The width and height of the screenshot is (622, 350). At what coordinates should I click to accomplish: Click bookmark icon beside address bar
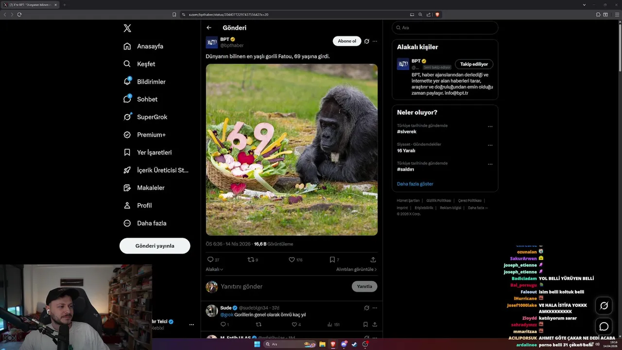tap(174, 15)
